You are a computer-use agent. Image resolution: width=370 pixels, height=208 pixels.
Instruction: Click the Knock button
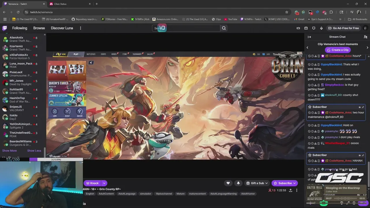pyautogui.click(x=92, y=183)
